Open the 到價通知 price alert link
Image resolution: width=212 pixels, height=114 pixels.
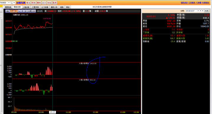[206, 3]
